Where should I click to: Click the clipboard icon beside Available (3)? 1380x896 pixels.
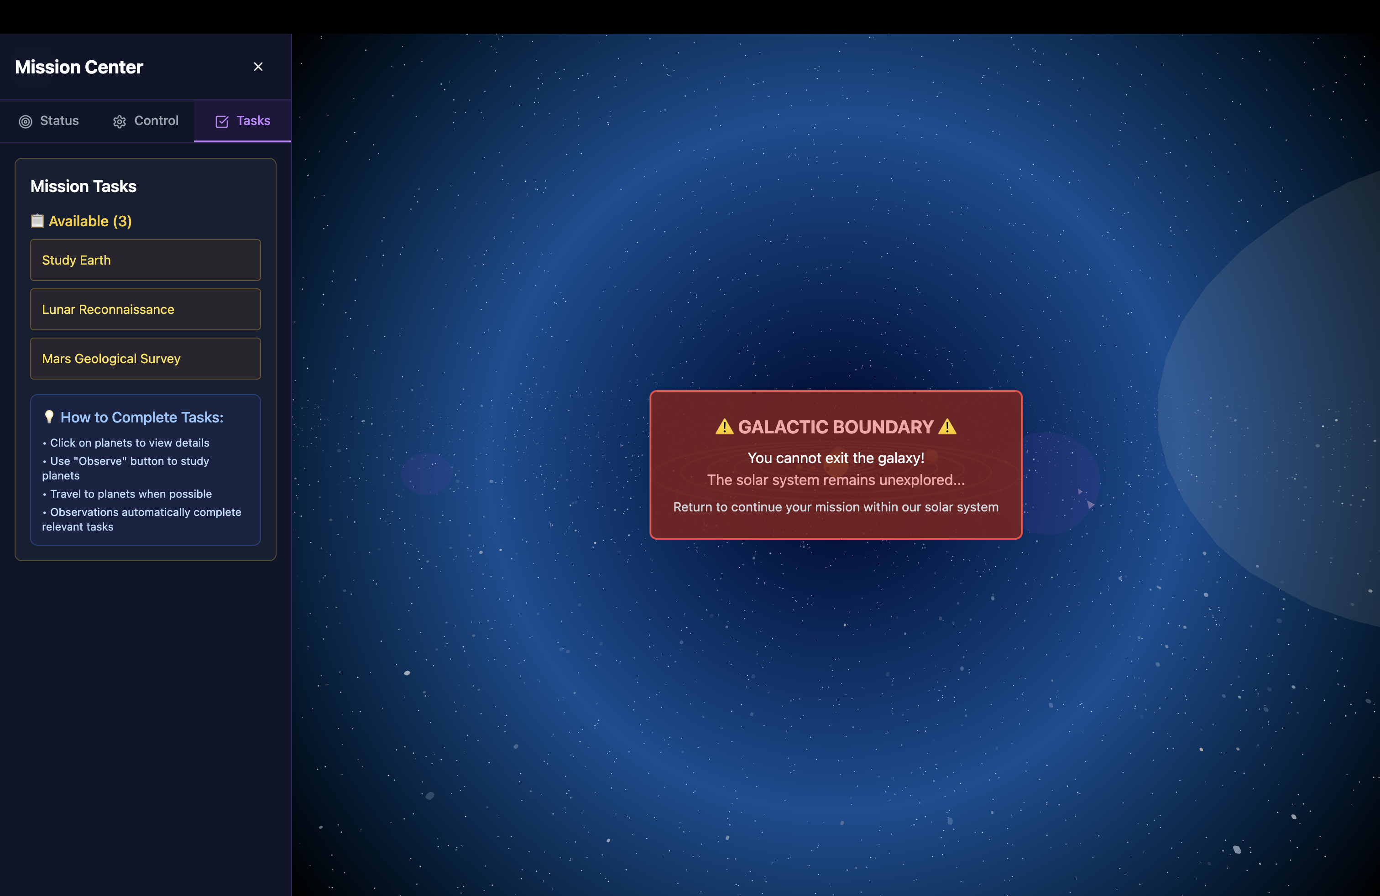tap(37, 221)
